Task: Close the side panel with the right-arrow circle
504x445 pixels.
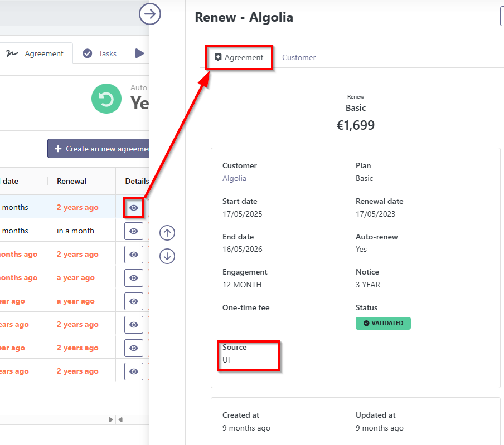Action: (149, 14)
